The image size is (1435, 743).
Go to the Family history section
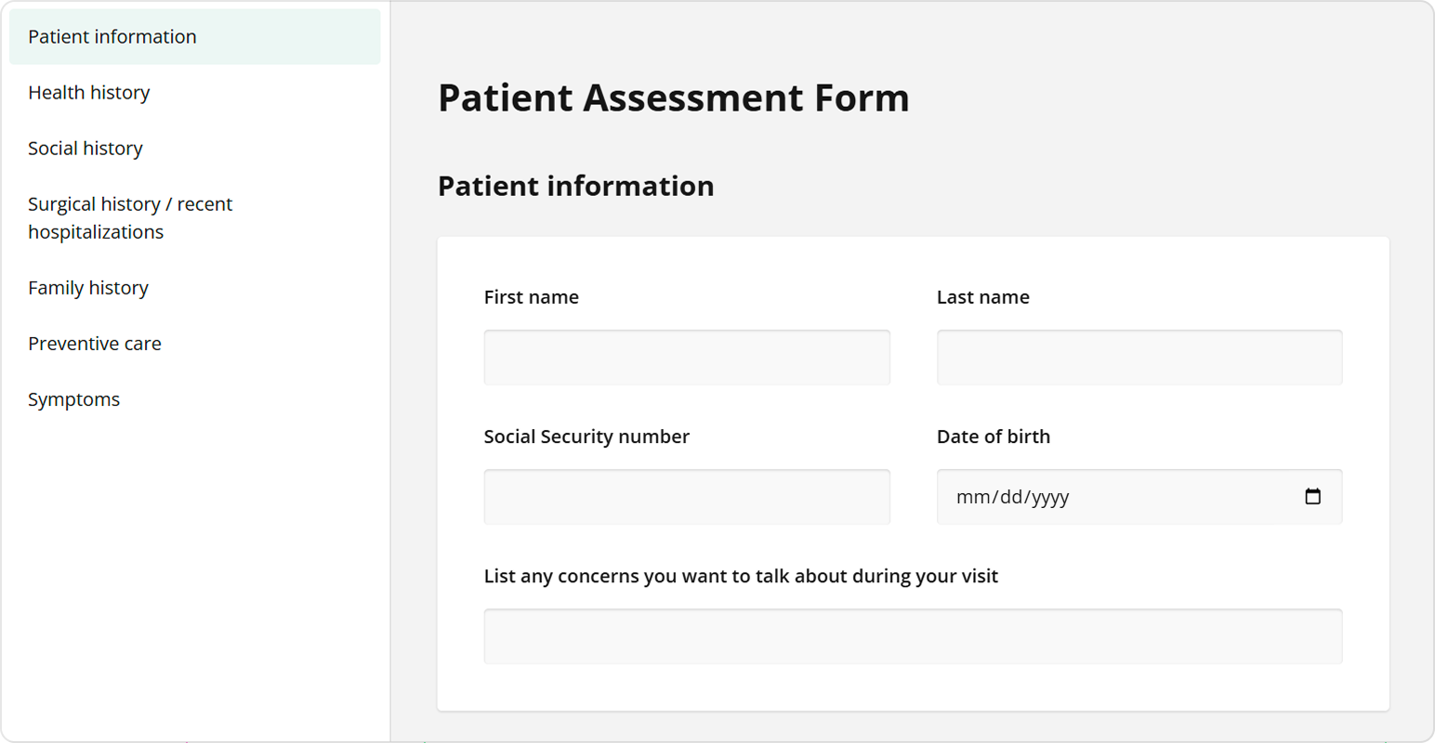[88, 288]
